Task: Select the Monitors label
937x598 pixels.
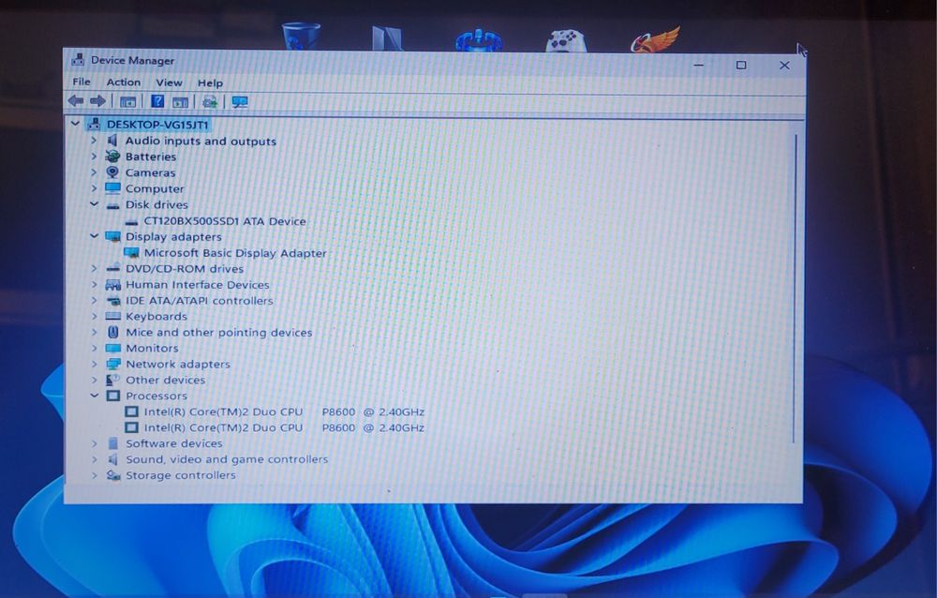Action: click(152, 348)
